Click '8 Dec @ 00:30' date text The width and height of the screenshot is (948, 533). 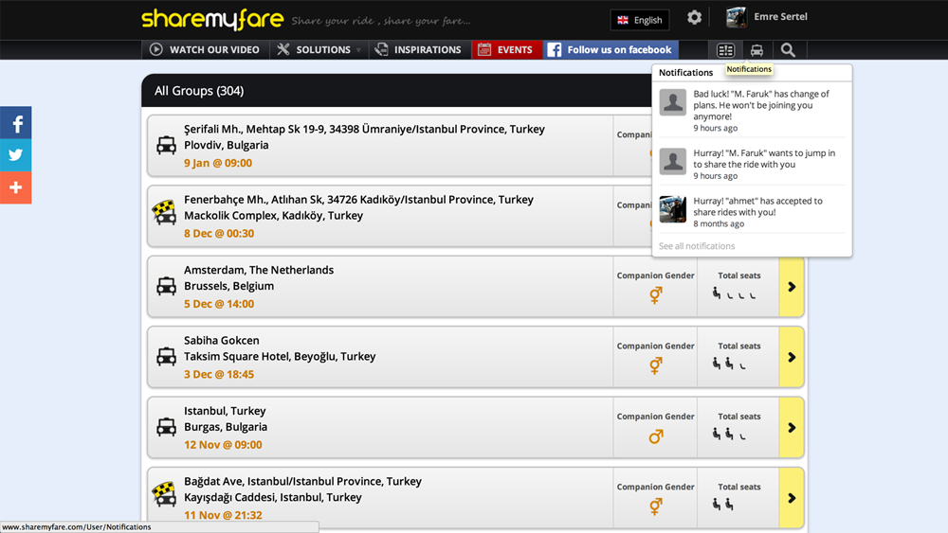pyautogui.click(x=219, y=233)
